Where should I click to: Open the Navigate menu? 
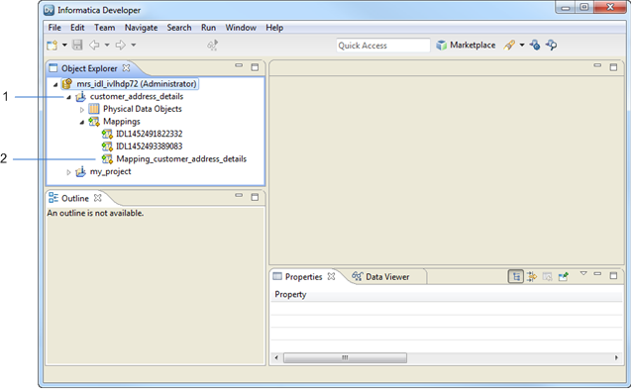click(x=141, y=28)
